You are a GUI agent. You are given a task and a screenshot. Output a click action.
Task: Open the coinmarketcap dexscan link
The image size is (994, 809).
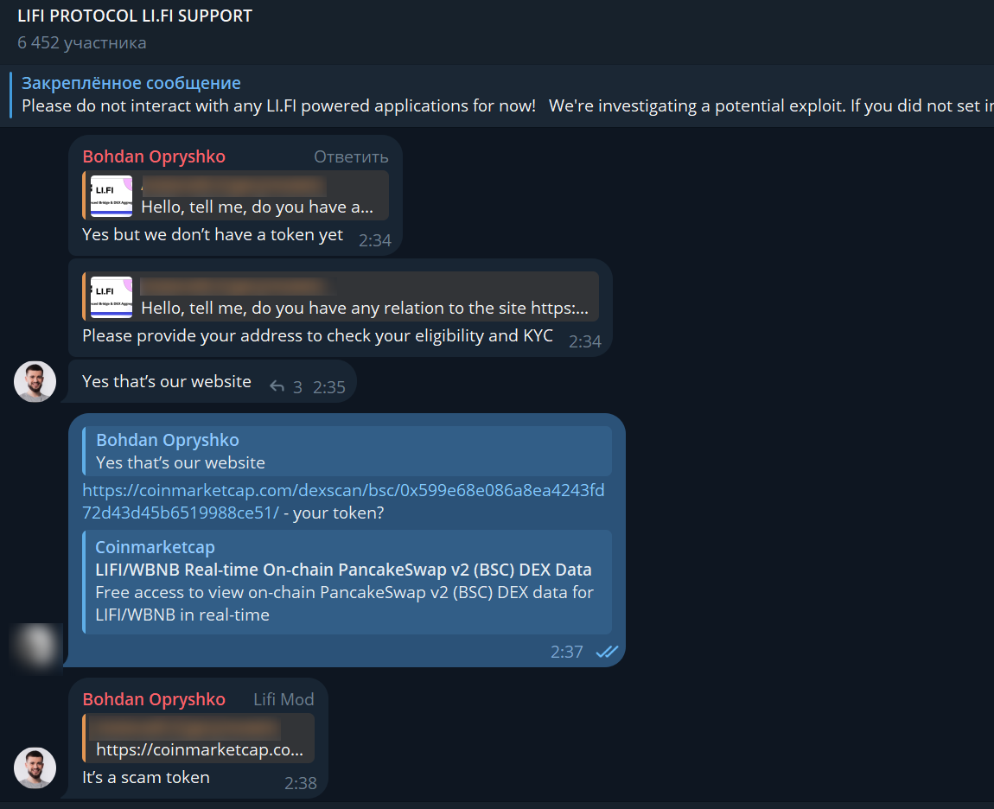343,500
